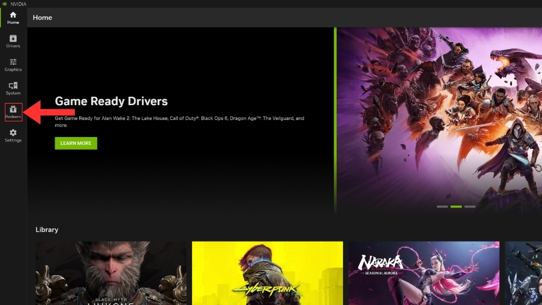Open the System page
The image size is (542, 305).
pos(13,88)
